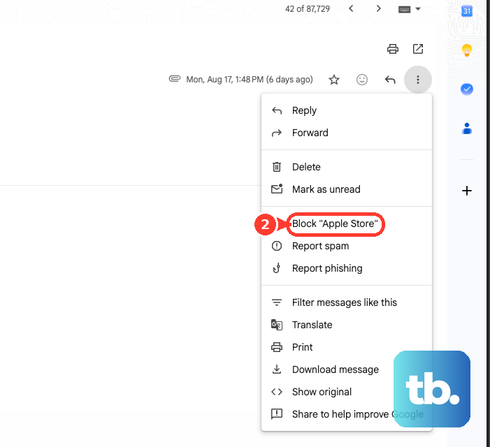
Task: Close the More options three-dot menu
Action: pos(418,80)
